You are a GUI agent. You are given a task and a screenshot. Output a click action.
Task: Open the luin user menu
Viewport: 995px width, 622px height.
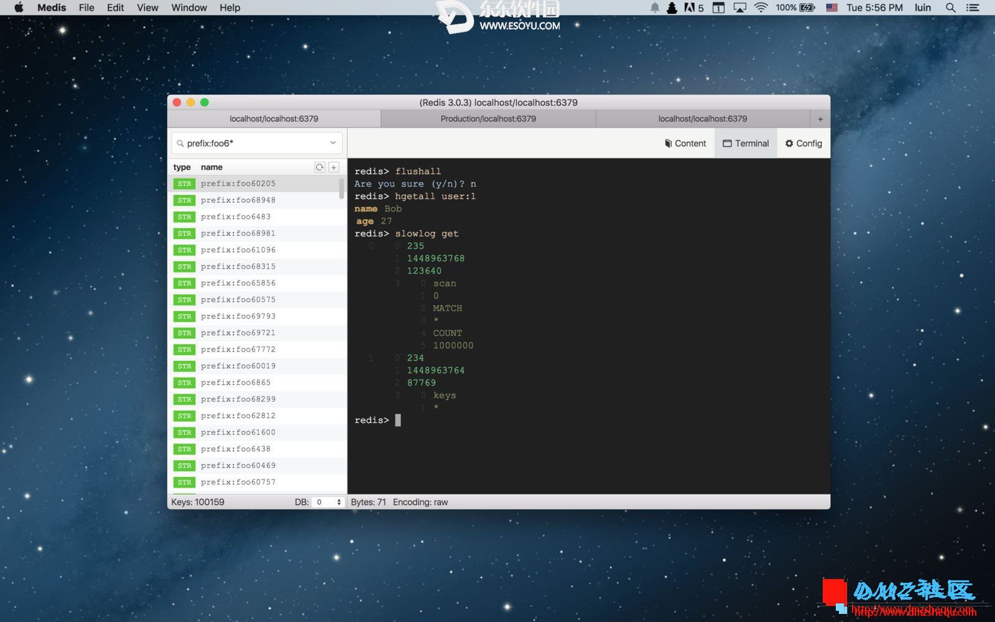[x=923, y=7]
